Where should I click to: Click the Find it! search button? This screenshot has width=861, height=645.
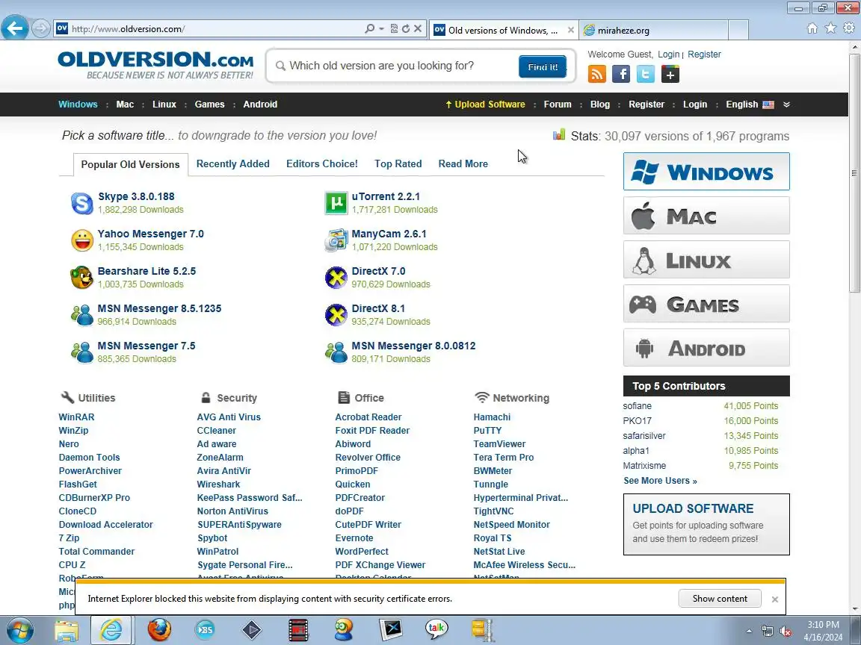543,66
